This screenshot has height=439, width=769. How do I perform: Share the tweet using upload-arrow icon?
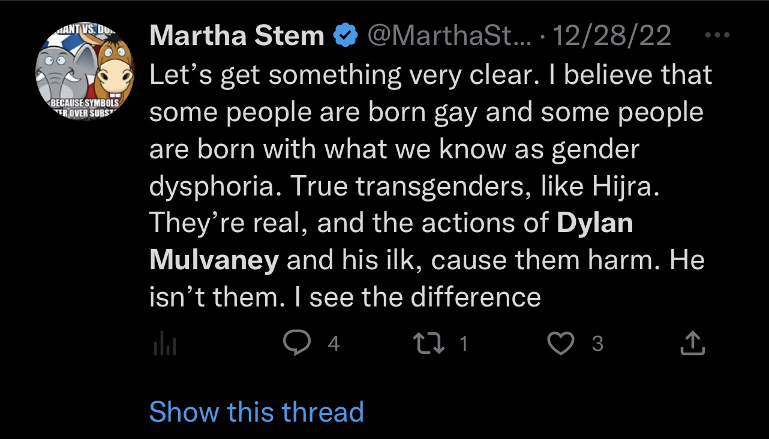click(692, 344)
